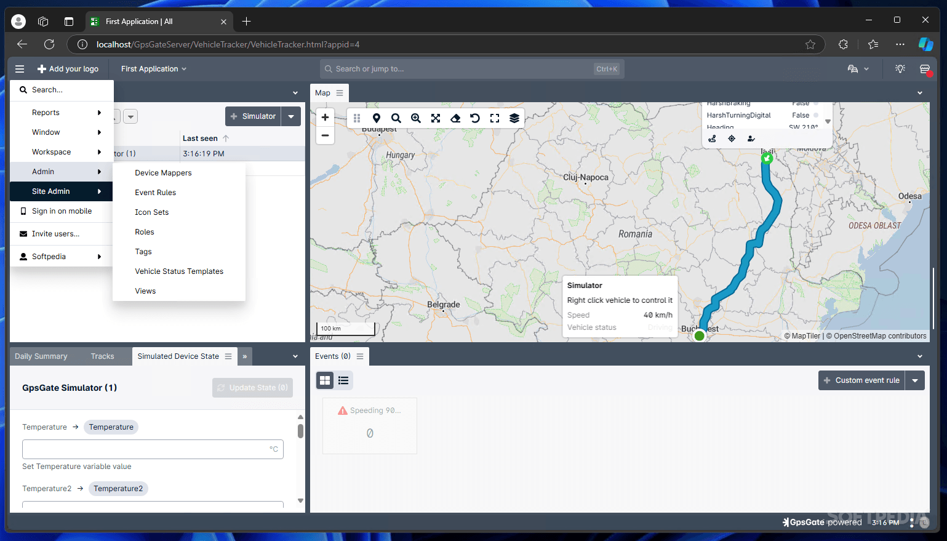This screenshot has height=541, width=947.
Task: Refresh the browser page
Action: [x=49, y=44]
